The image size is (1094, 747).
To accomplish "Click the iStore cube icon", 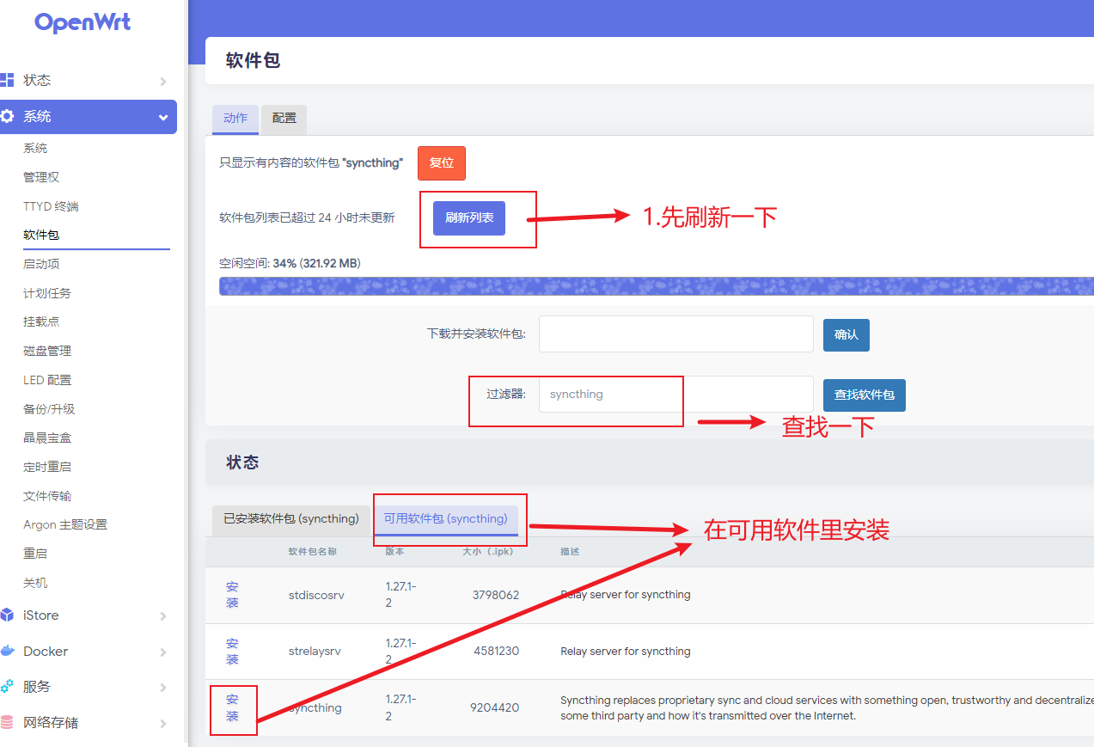I will pos(7,615).
